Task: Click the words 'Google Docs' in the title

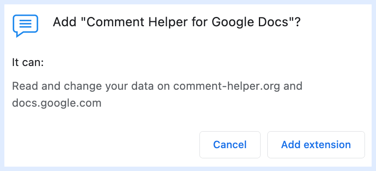Action: point(250,22)
